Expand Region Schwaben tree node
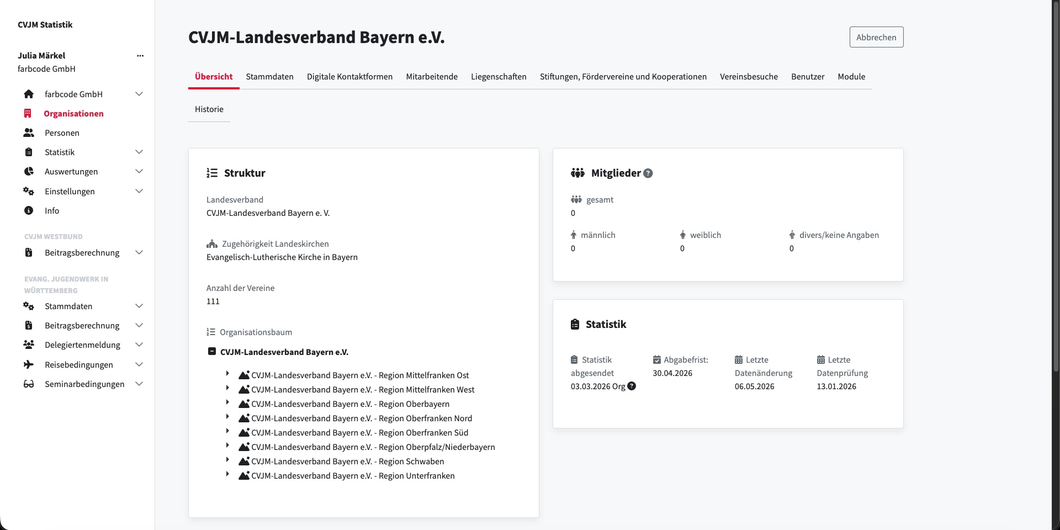This screenshot has width=1060, height=530. 227,460
